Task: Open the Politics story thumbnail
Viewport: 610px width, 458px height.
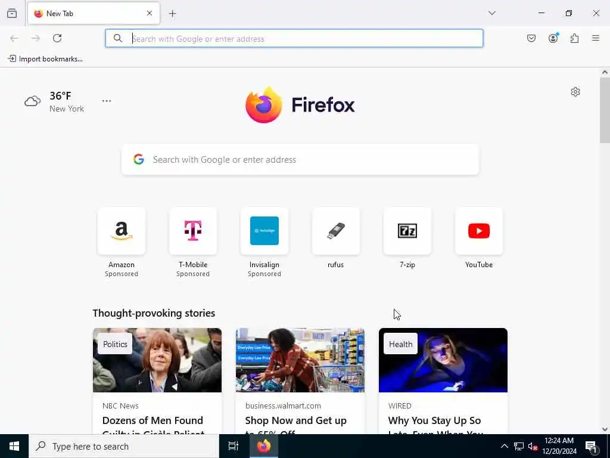Action: (157, 360)
